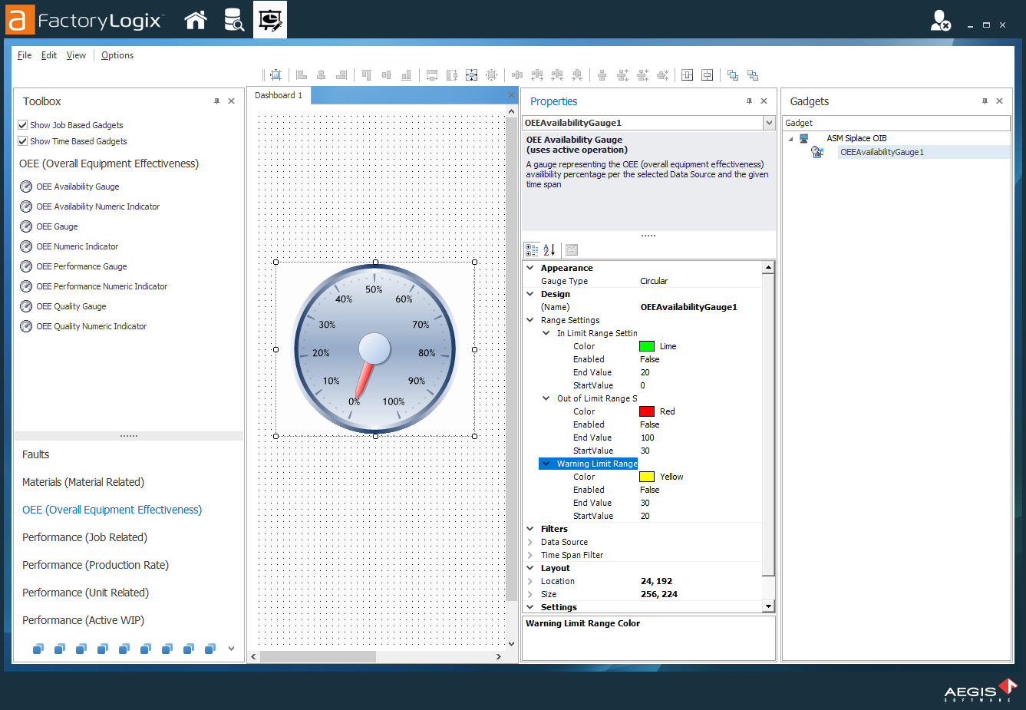The image size is (1026, 710).
Task: Collapse the Warning Limit Range section
Action: [546, 464]
